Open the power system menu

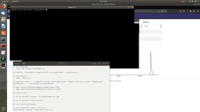click(x=196, y=1)
